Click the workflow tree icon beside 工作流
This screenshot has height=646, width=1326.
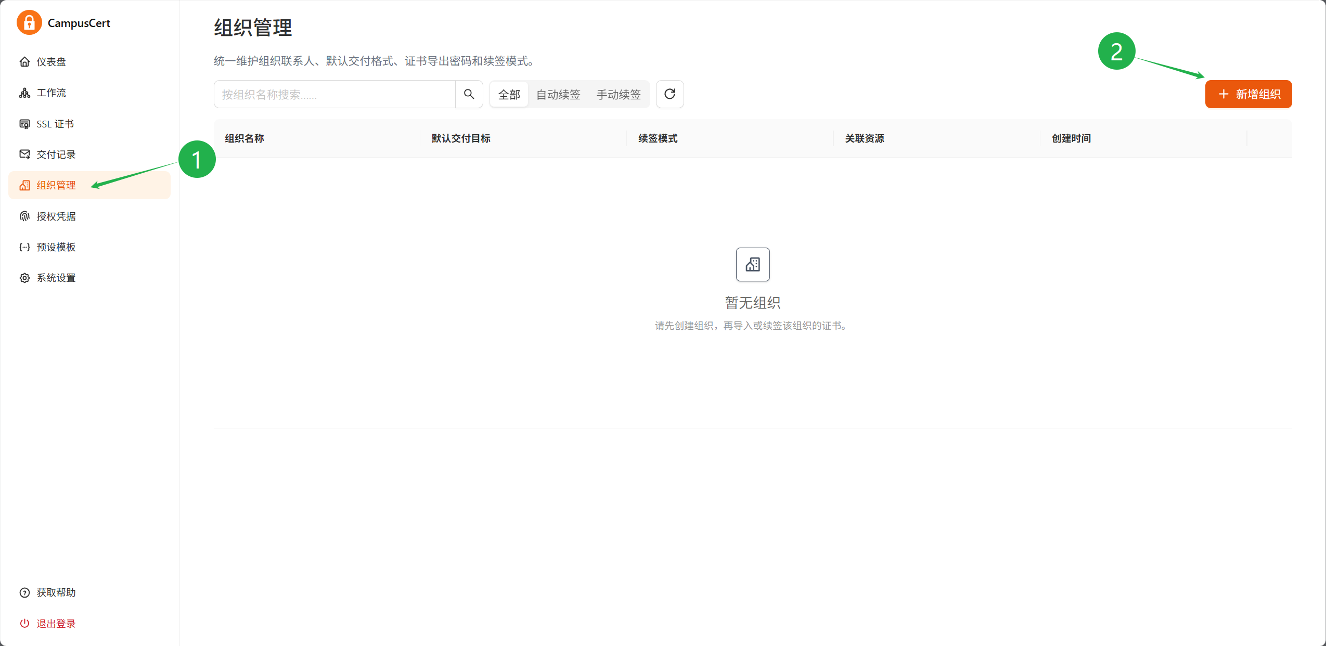pyautogui.click(x=24, y=93)
